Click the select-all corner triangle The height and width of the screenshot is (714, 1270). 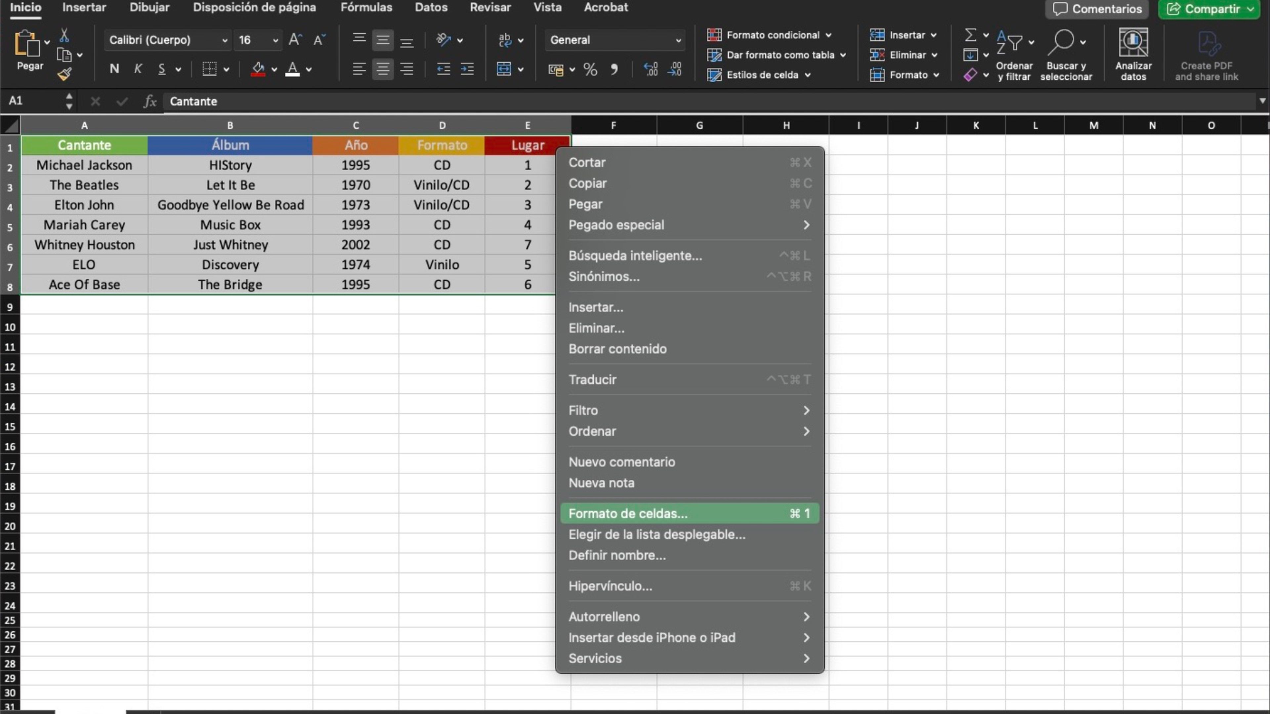coord(10,126)
